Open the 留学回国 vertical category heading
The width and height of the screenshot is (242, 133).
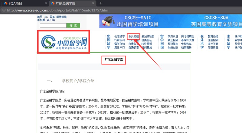(x=162, y=42)
